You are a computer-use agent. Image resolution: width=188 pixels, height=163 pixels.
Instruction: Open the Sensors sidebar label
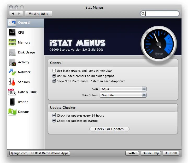click(x=24, y=82)
